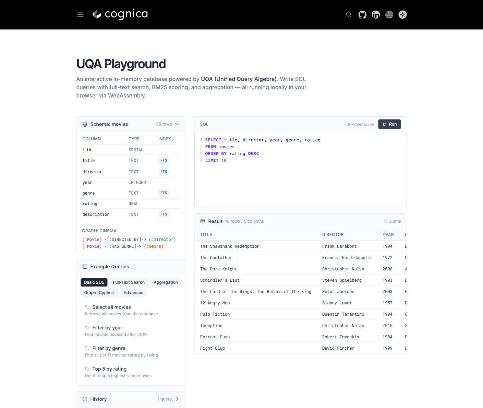Image resolution: width=483 pixels, height=408 pixels.
Task: Click the 50 rows dropdown
Action: pos(164,124)
